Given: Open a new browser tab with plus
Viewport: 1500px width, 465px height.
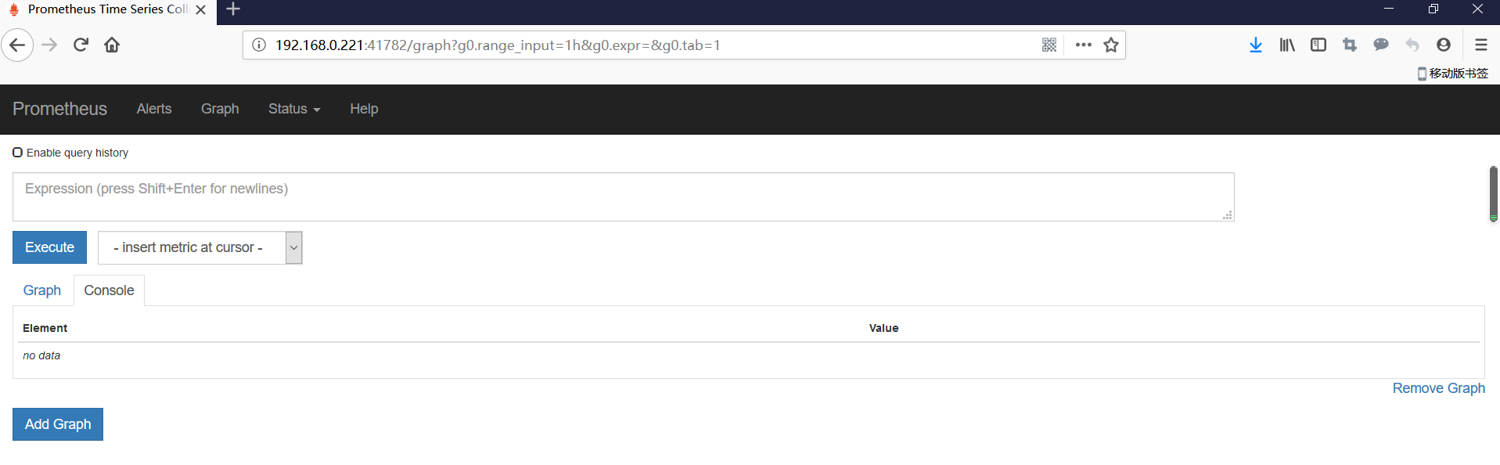Looking at the screenshot, I should [233, 9].
